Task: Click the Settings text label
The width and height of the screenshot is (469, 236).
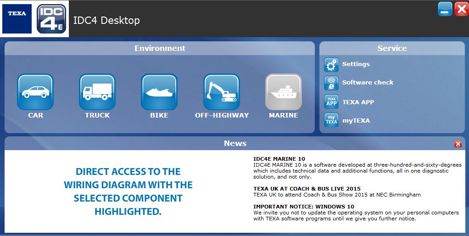Action: pos(356,64)
